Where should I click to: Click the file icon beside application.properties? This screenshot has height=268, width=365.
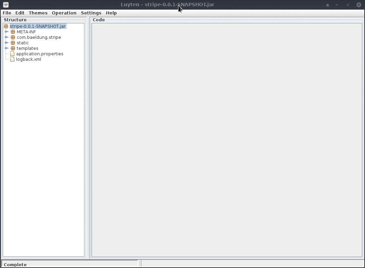pos(12,54)
